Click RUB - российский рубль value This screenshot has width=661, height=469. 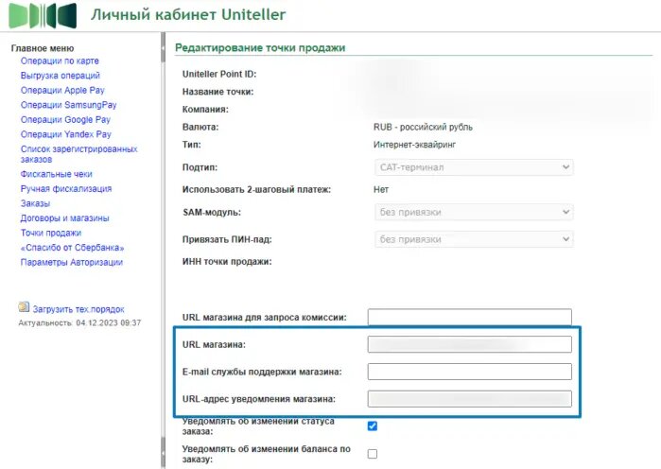(423, 128)
